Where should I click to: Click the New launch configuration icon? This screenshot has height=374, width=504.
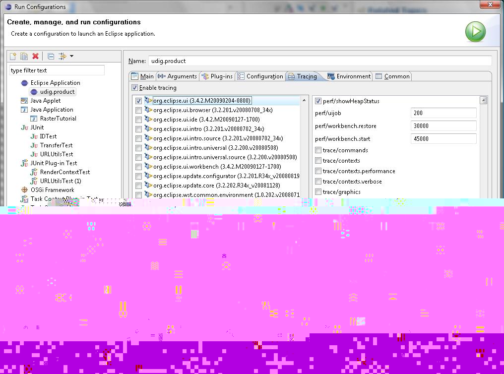(13, 57)
